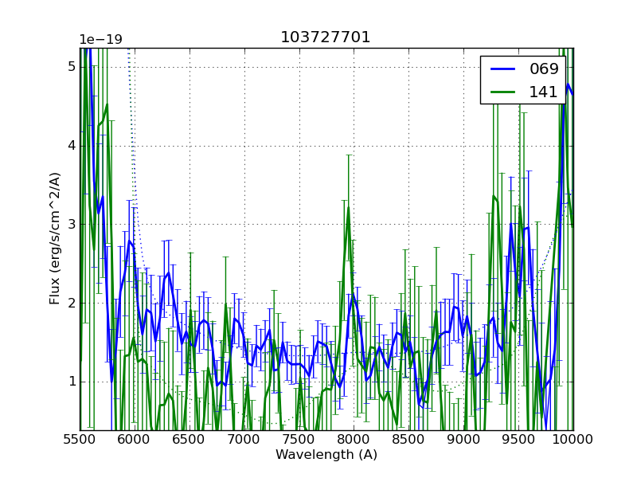Viewport: 637px width, 478px height.
Task: Select the 10000 x-axis tick label
Action: point(573,440)
